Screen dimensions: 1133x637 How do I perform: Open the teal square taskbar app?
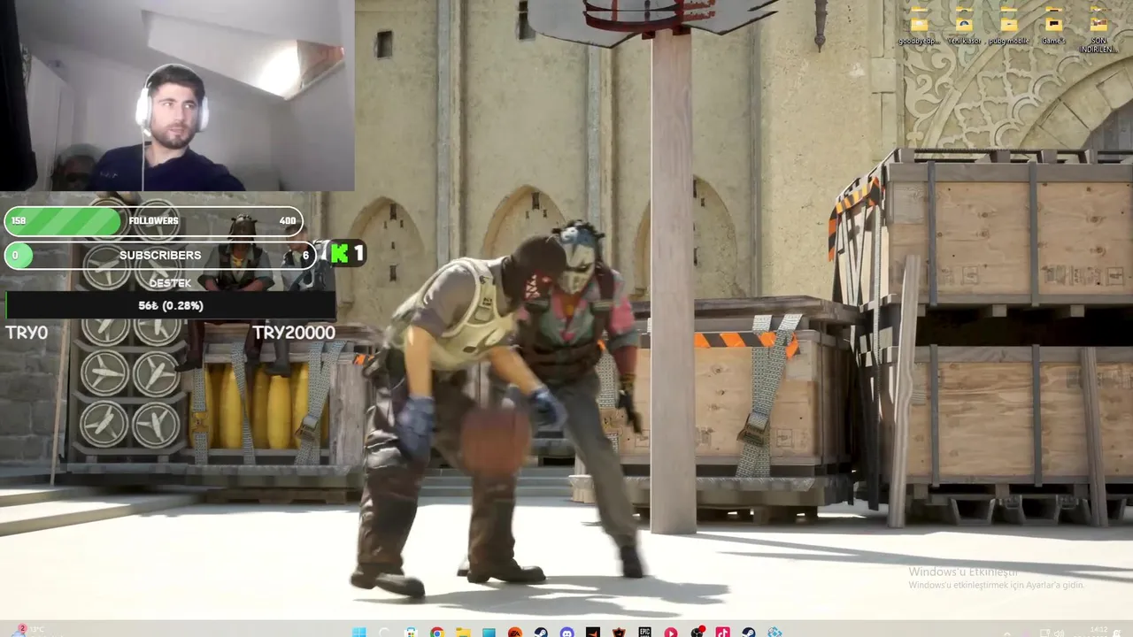click(489, 633)
